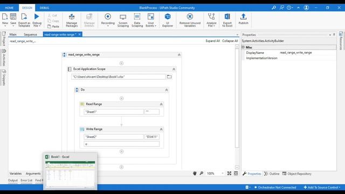Viewport: 345px width, 194px height.
Task: Launch UI Explorer
Action: pos(168,20)
